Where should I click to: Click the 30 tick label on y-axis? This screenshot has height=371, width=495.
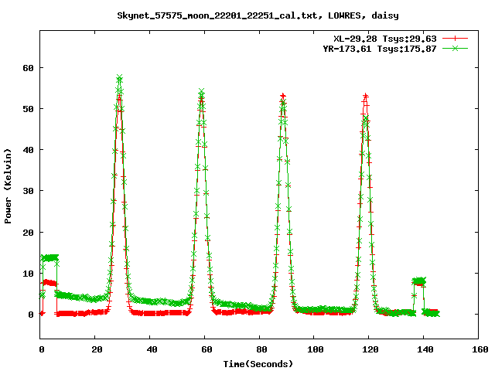29,191
